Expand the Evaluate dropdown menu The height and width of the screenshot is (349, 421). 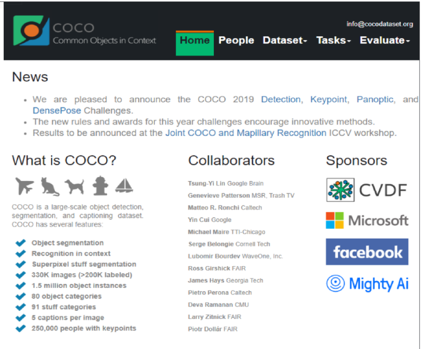384,40
